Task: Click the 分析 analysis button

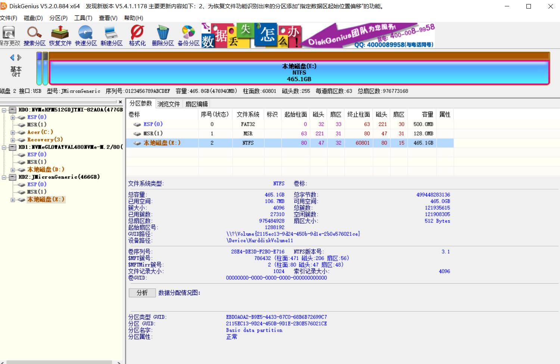Action: [142, 293]
